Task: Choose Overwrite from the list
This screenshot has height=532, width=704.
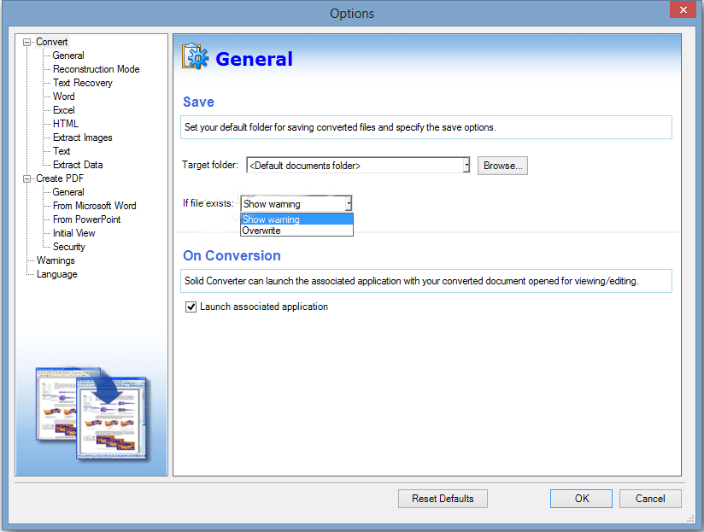Action: (296, 231)
